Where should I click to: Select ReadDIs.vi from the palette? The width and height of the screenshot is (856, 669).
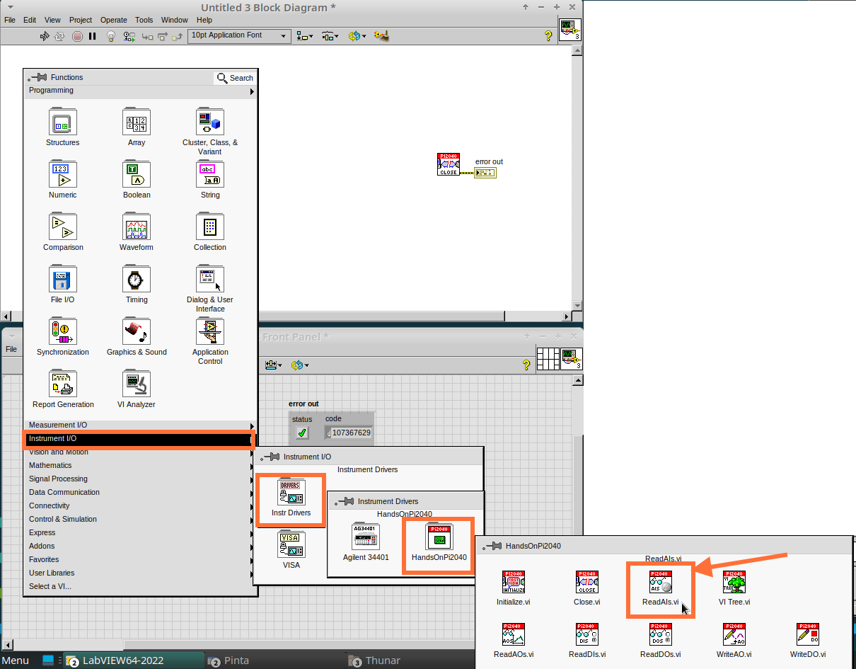[x=587, y=640]
